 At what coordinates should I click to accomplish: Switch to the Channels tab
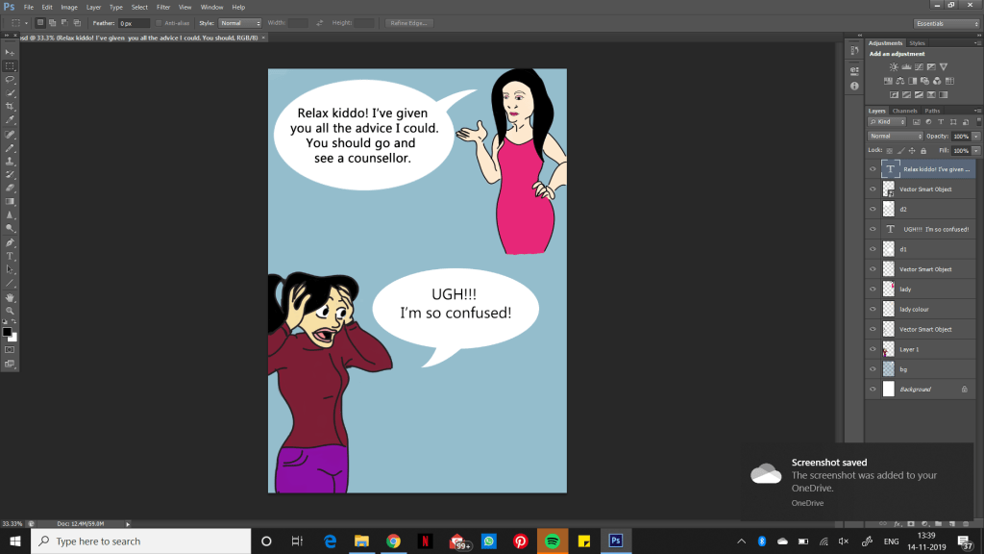[x=904, y=111]
